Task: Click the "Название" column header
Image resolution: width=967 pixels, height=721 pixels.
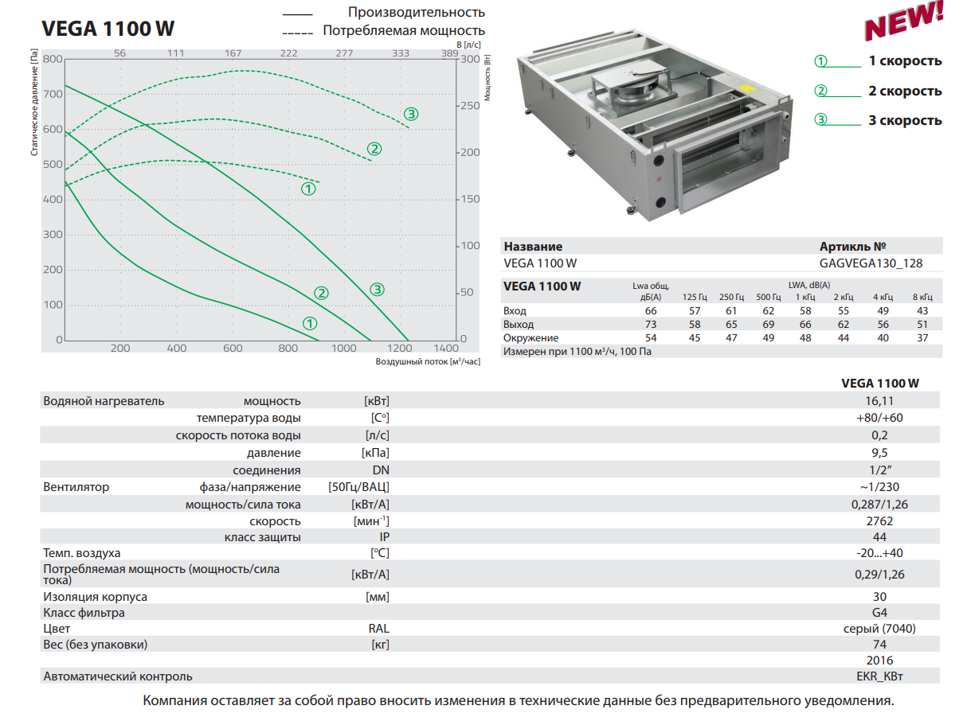Action: 533,247
